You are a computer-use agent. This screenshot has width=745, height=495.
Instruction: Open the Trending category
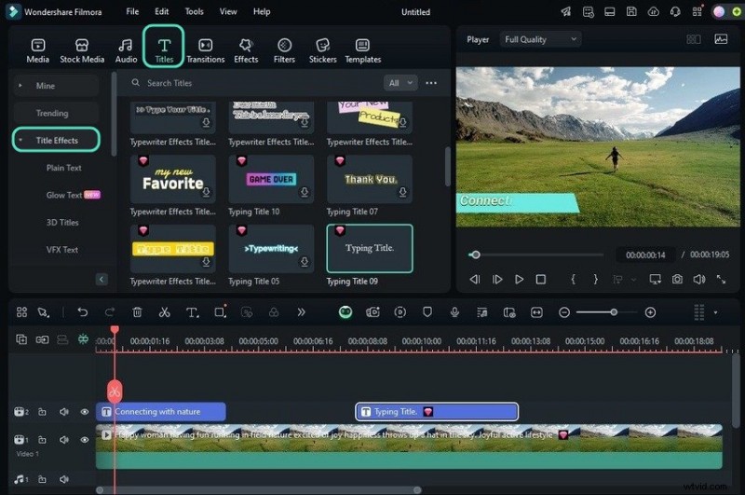(52, 113)
